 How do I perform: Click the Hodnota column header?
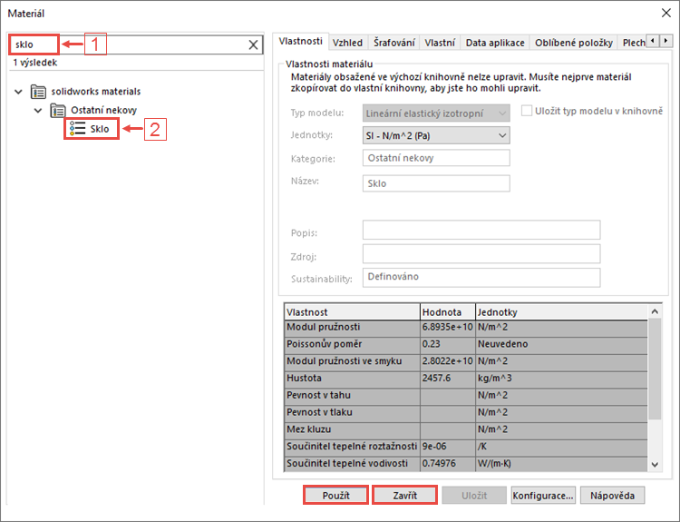point(448,312)
